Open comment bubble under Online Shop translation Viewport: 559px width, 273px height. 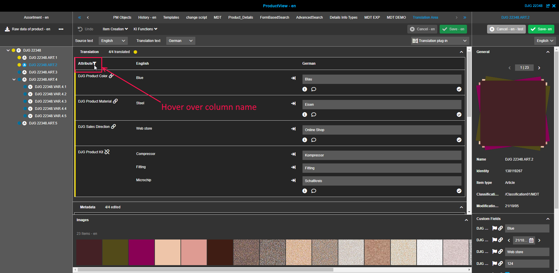(x=314, y=140)
